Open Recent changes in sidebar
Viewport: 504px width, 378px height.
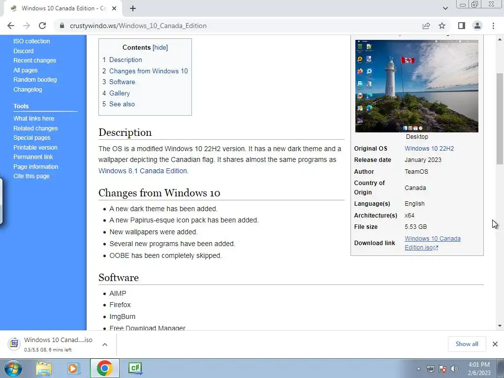click(x=35, y=61)
